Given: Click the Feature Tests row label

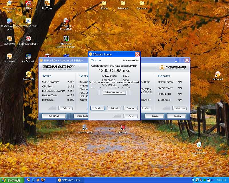Looking at the screenshot, I should point(50,96).
